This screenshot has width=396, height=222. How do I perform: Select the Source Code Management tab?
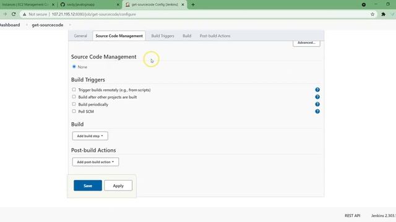tap(119, 36)
